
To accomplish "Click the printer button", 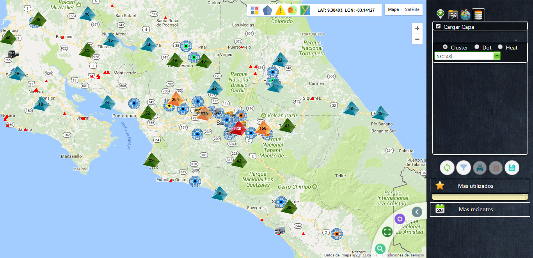I will tap(480, 168).
